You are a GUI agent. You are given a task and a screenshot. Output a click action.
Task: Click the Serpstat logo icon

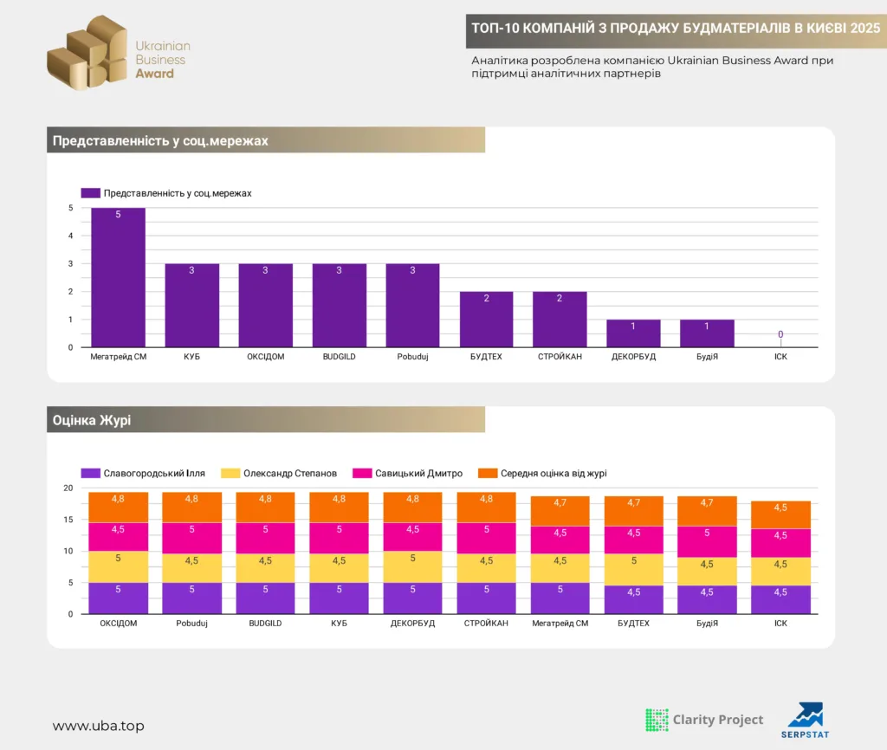tap(806, 715)
